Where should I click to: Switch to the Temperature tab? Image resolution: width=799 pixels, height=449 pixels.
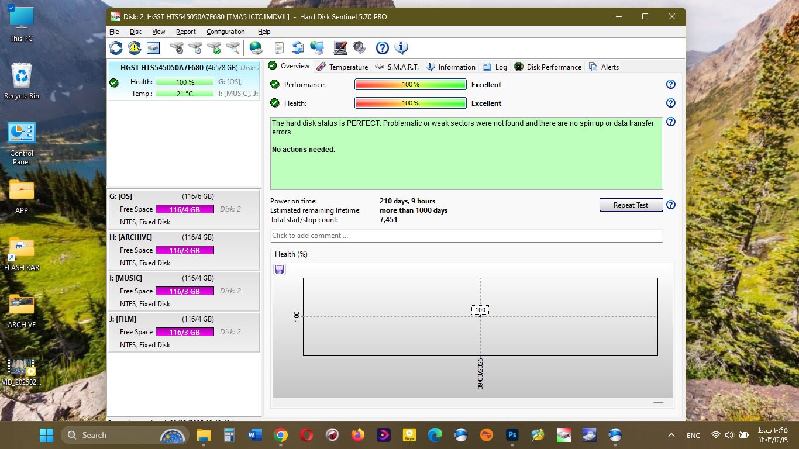click(342, 67)
